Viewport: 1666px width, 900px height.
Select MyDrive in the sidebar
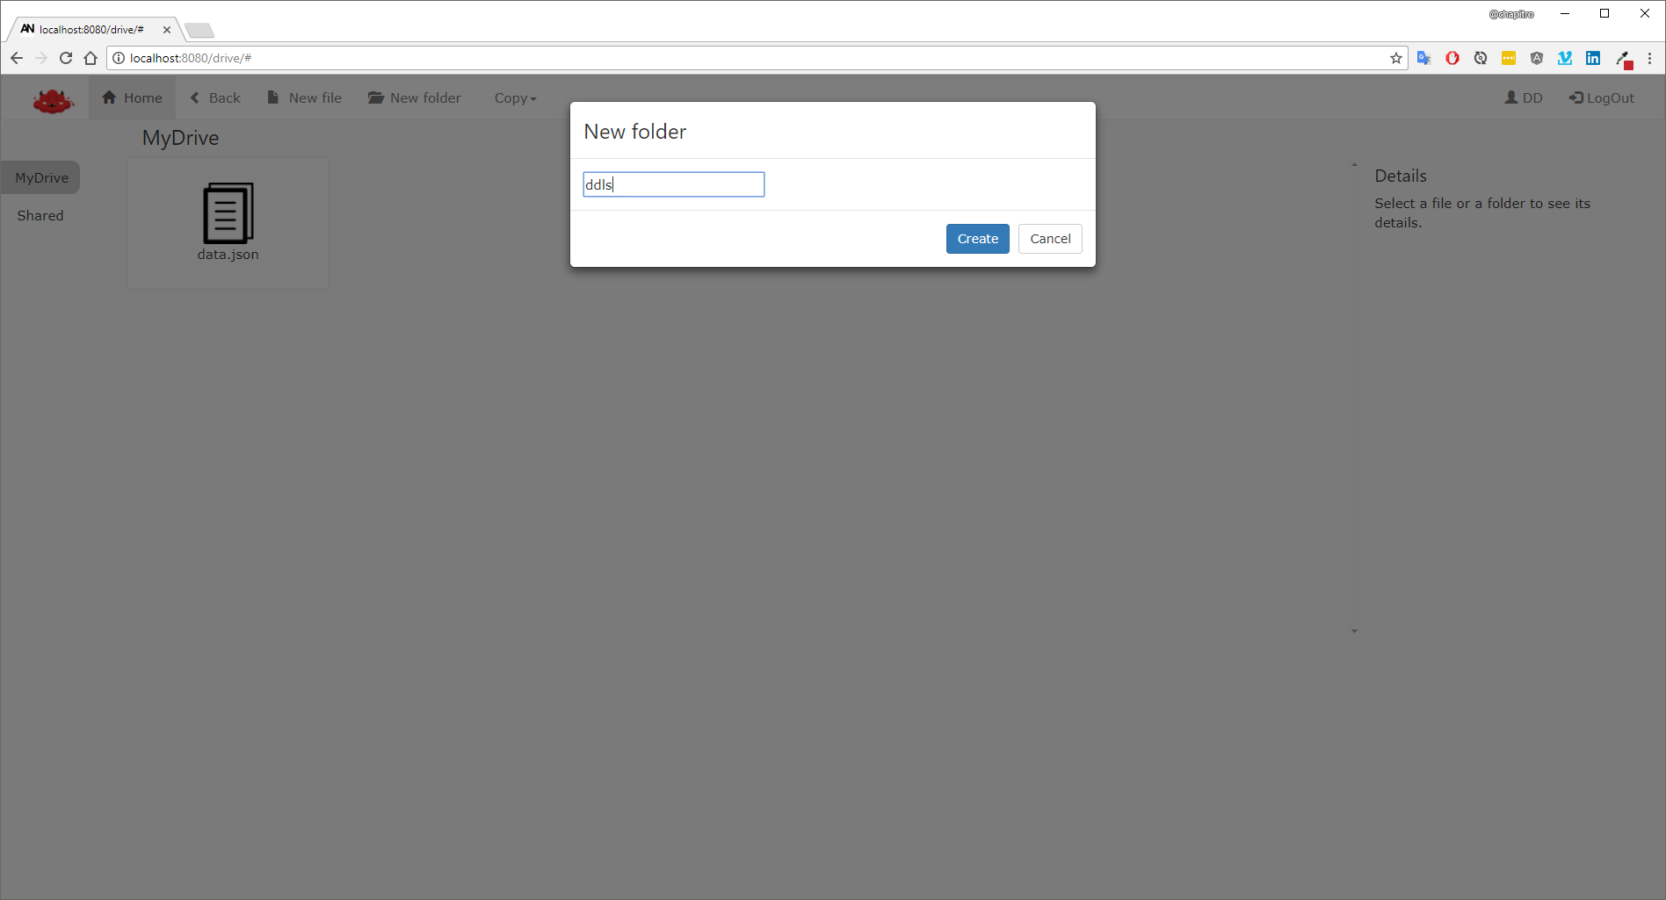pyautogui.click(x=41, y=177)
